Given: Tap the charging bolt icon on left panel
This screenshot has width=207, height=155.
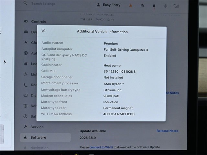Looking at the screenshot, I should (5, 62).
